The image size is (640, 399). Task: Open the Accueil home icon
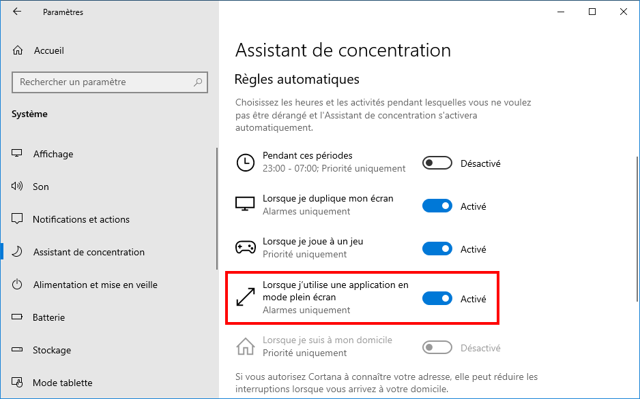18,50
